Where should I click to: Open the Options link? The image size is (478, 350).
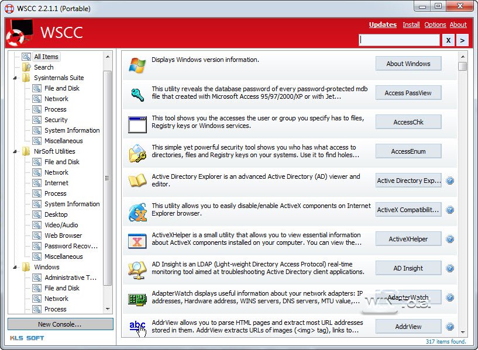pos(435,25)
